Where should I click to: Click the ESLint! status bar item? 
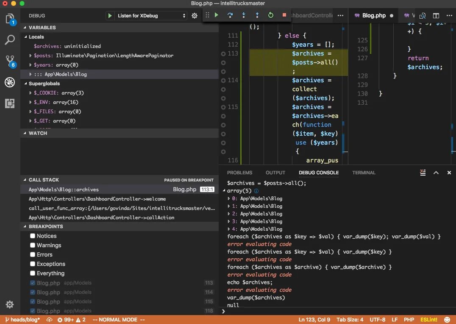click(x=428, y=320)
